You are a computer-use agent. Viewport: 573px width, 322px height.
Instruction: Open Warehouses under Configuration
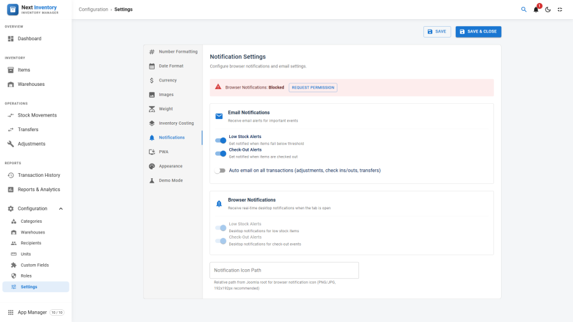[x=36, y=232]
